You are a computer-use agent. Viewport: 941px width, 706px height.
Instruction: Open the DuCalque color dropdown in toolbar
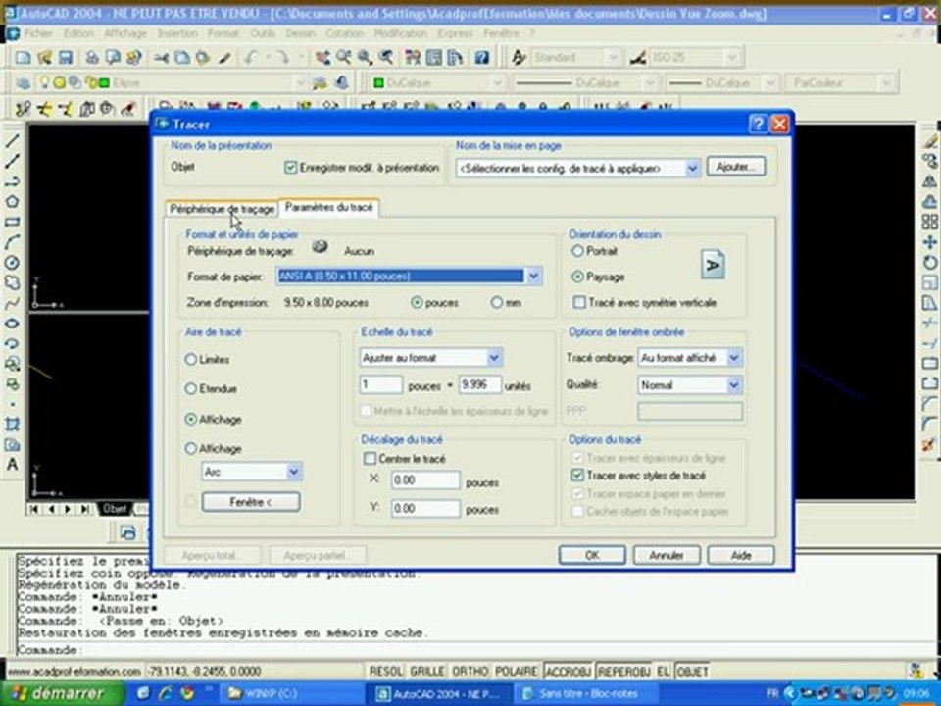coord(496,82)
